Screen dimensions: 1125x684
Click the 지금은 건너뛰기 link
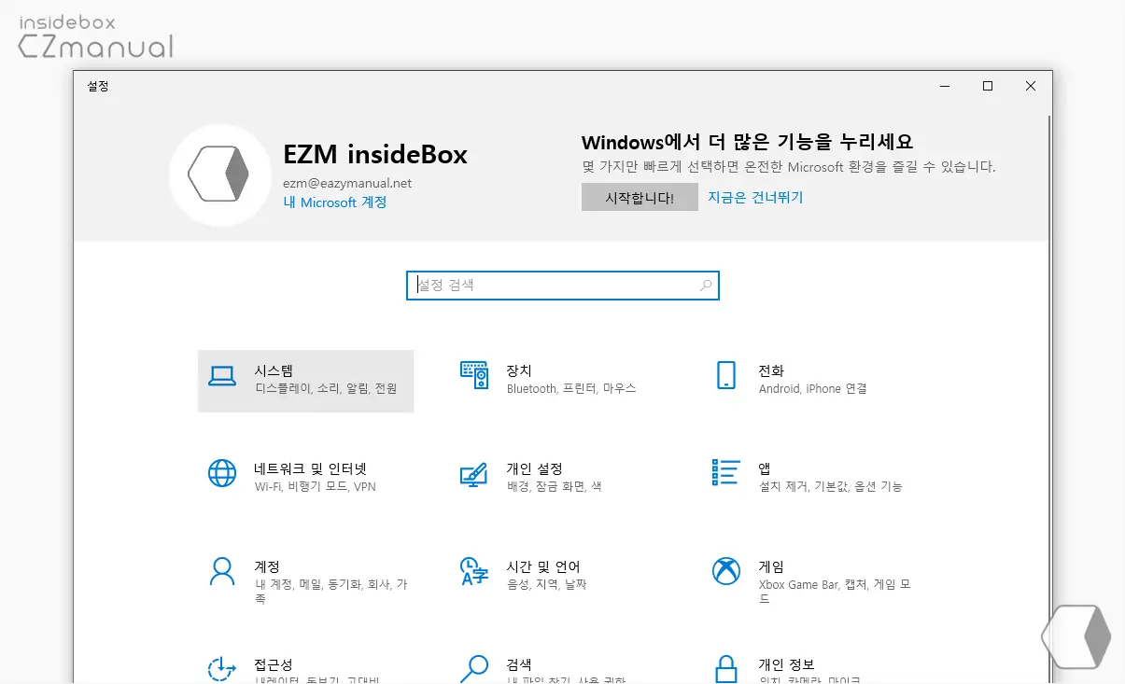click(x=755, y=197)
